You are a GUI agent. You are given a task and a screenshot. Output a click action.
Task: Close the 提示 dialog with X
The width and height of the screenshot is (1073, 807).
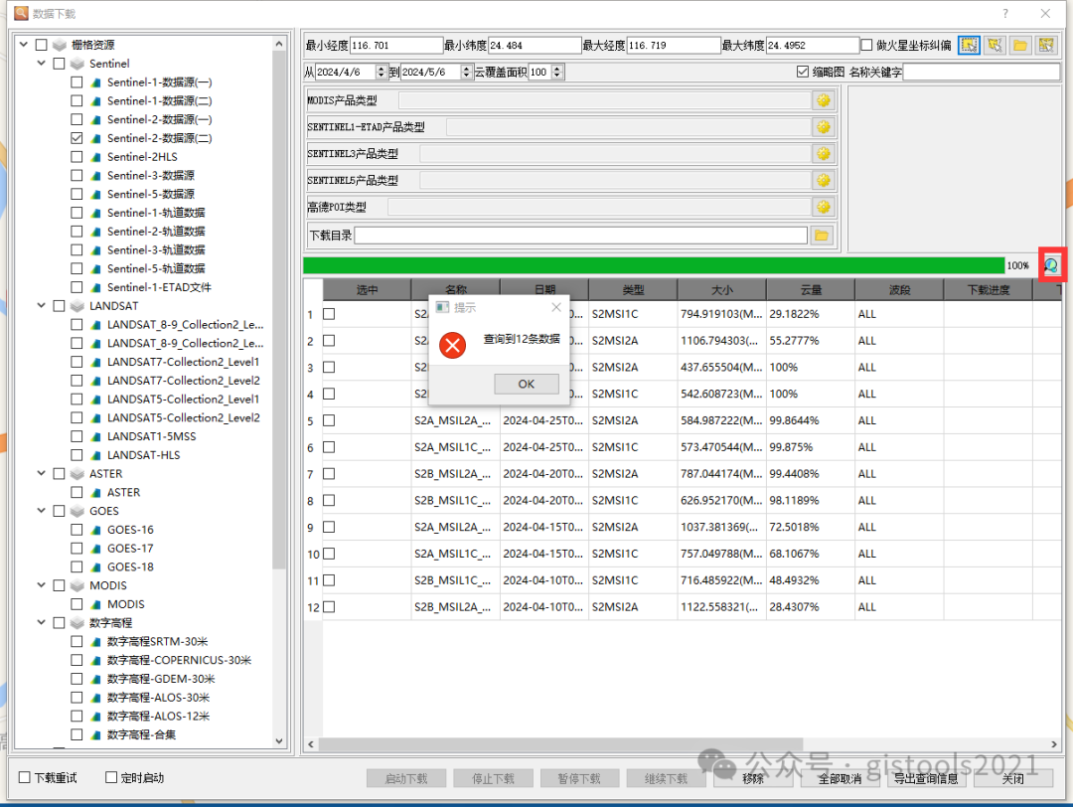556,307
